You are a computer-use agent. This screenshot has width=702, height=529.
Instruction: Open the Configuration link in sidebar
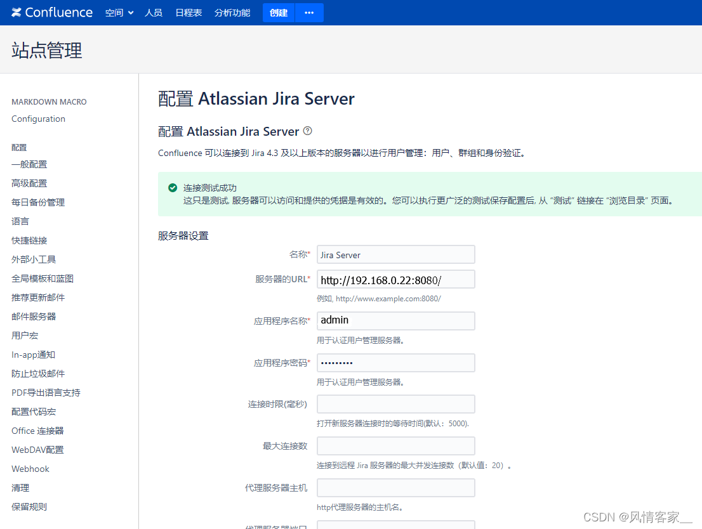(38, 119)
